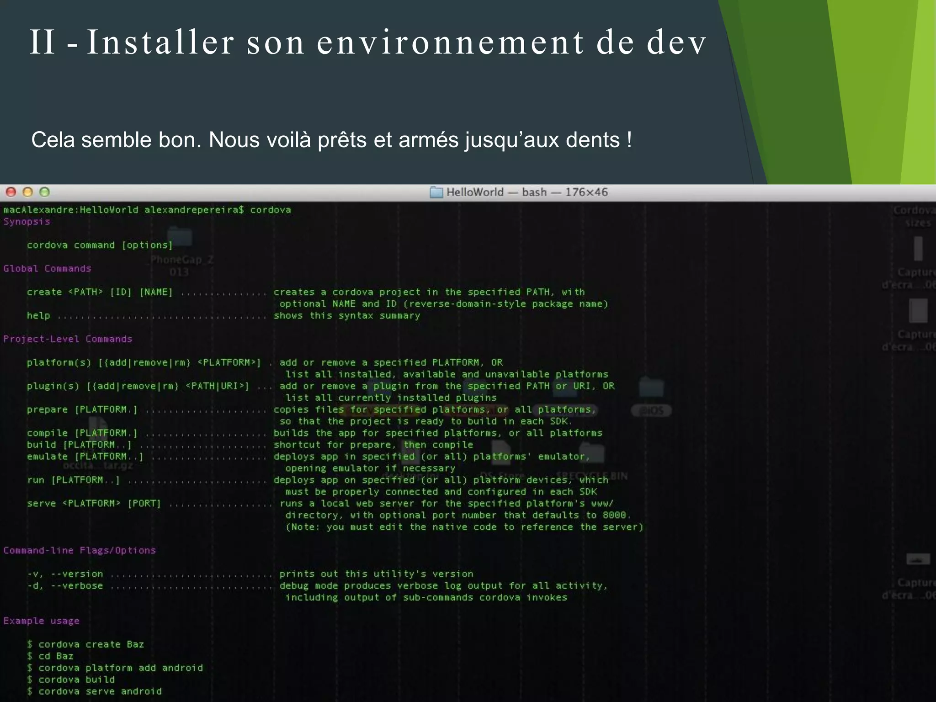Click 'list all installed, available and unavailable platforms'

[x=447, y=374]
